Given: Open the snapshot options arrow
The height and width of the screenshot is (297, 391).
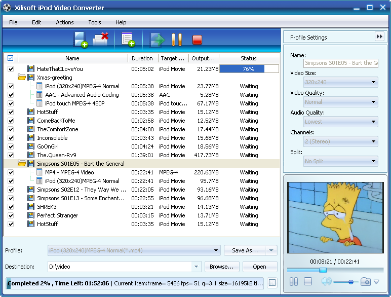Looking at the screenshot, I should (376, 282).
